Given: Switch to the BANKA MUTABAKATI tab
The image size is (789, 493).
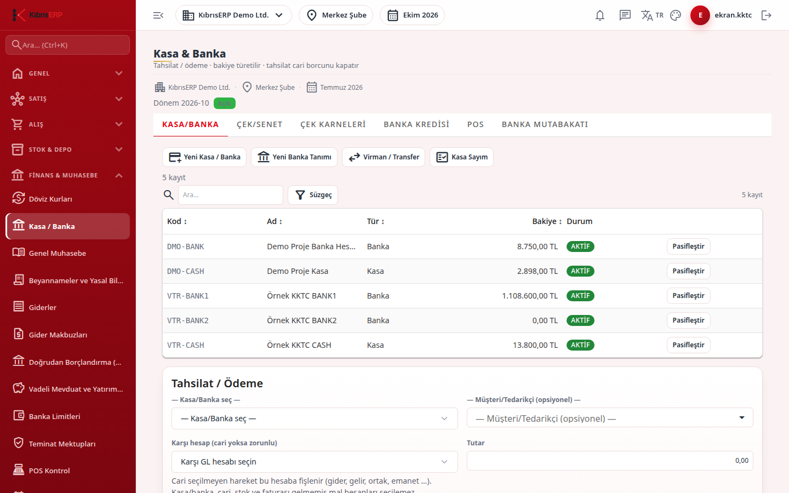Looking at the screenshot, I should click(545, 125).
